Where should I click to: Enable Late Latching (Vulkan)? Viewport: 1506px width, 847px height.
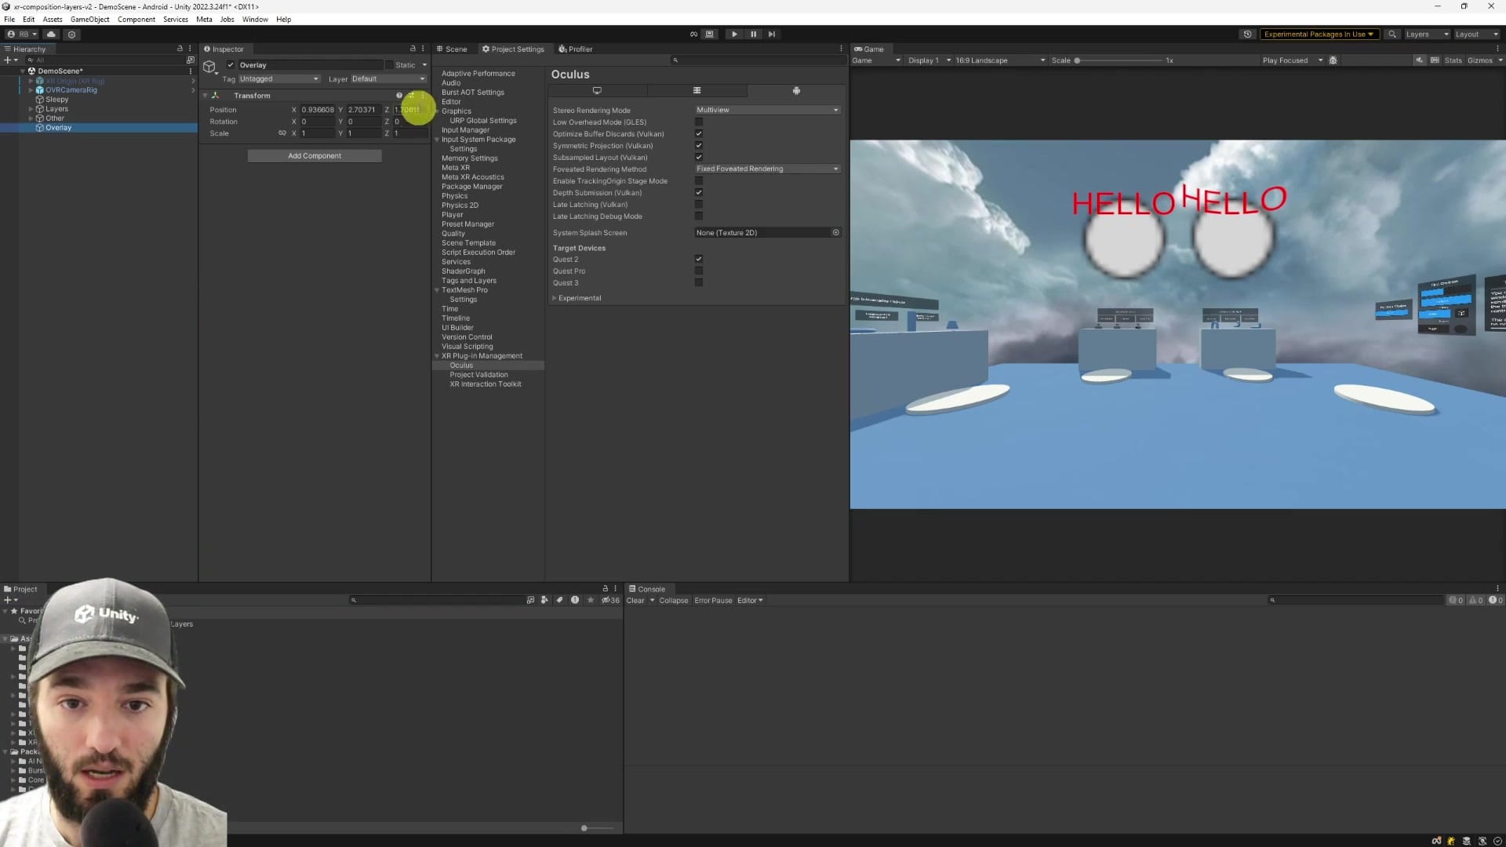tap(699, 205)
